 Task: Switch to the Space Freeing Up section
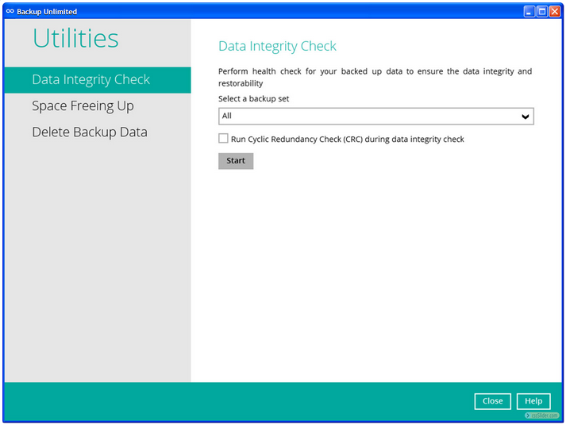coord(83,106)
